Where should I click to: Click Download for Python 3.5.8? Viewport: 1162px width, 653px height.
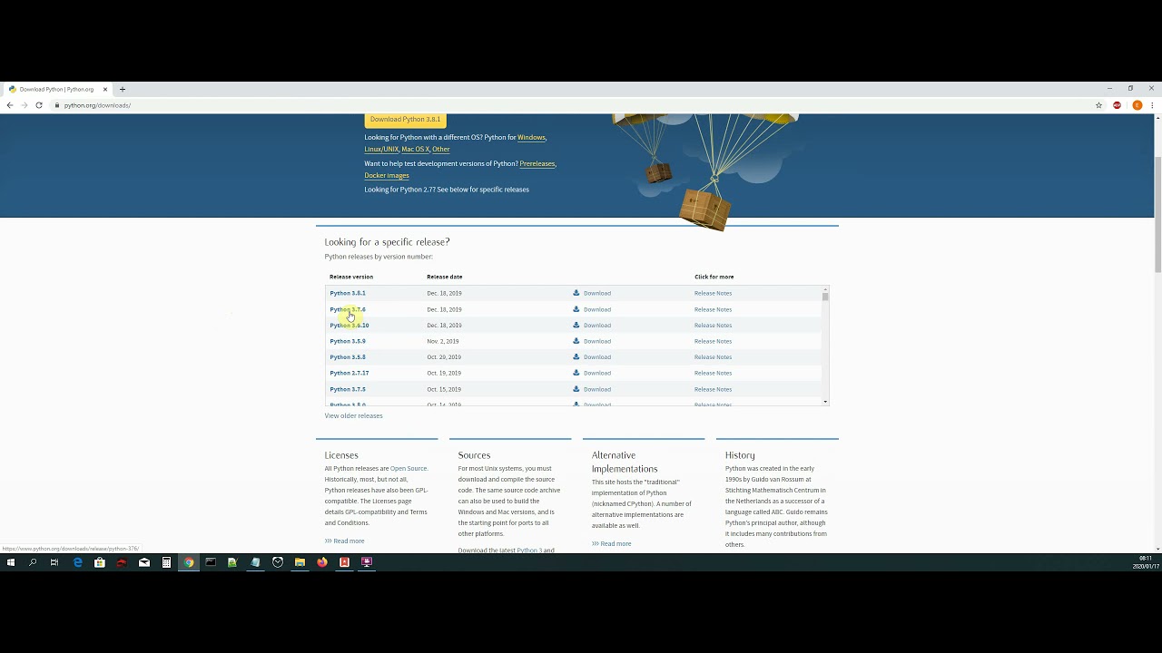(596, 357)
